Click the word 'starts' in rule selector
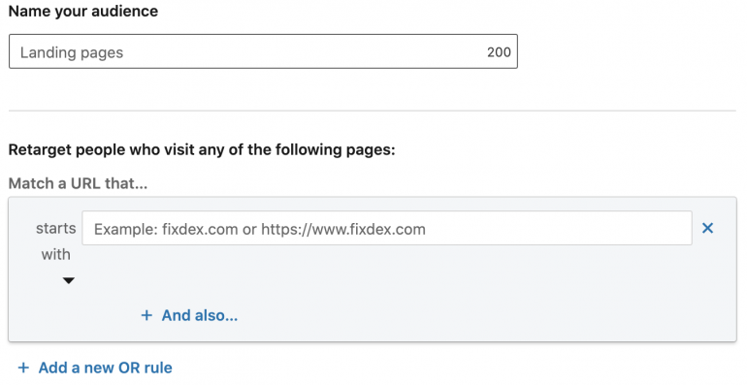The image size is (747, 385). pos(55,228)
